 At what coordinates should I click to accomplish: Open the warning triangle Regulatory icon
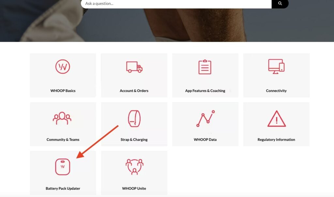click(277, 119)
